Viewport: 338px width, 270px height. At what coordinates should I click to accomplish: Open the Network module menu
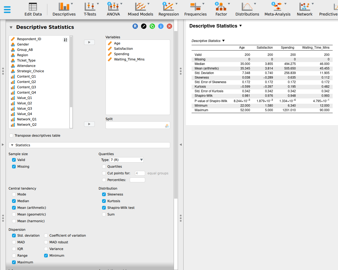[305, 9]
